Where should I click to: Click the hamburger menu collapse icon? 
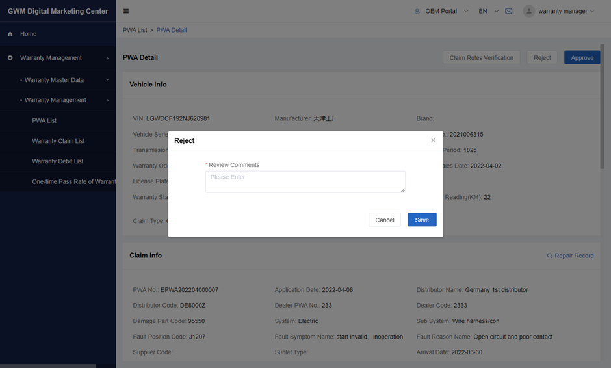click(126, 11)
